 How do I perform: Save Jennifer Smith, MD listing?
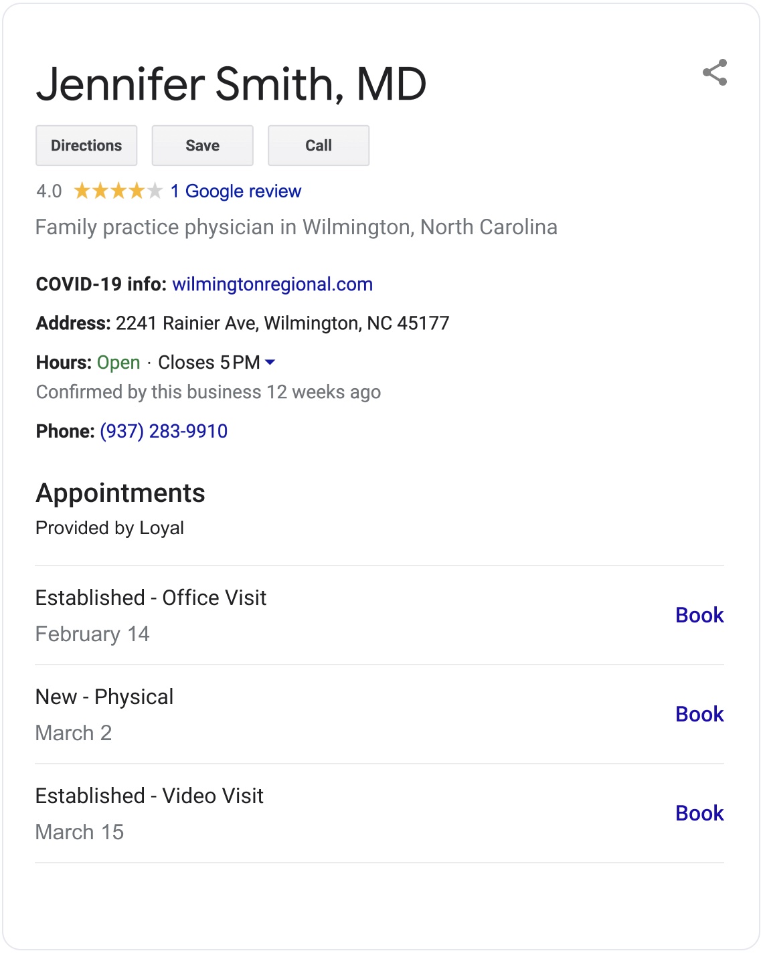click(202, 145)
